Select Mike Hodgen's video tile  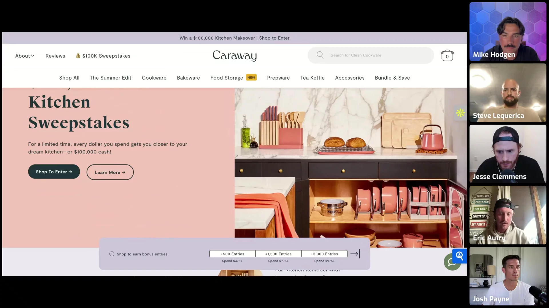508,32
